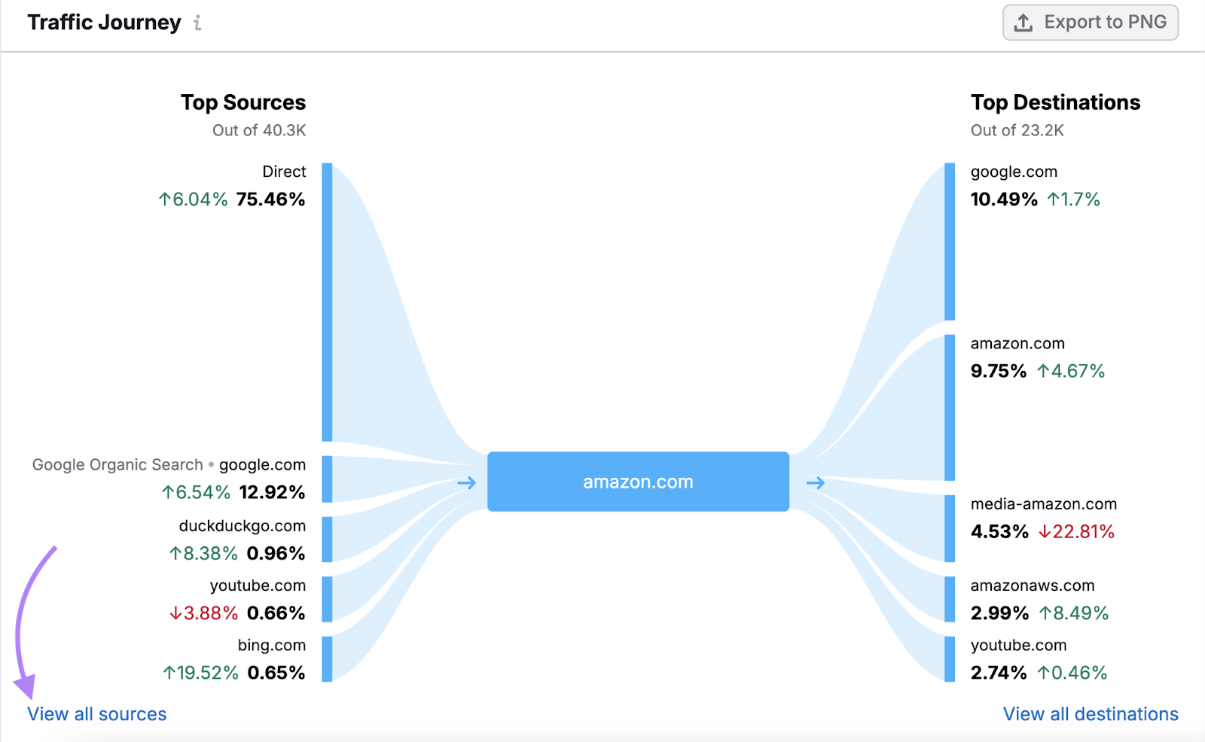Click the arrow entering the amazon.com node

[x=467, y=482]
